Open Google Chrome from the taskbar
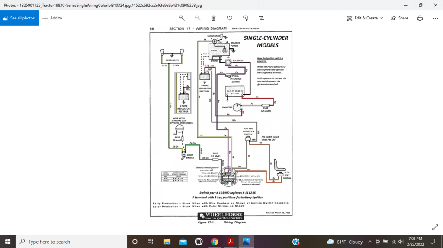 (x=215, y=242)
